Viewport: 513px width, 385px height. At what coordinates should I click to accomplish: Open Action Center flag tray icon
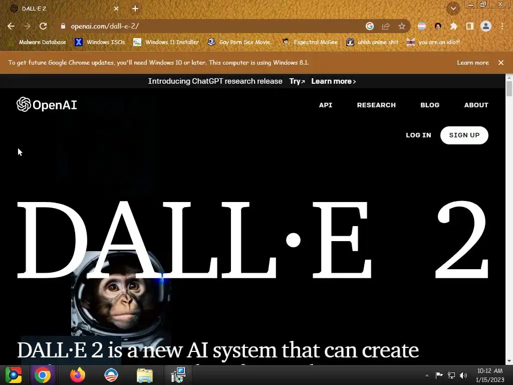point(439,375)
